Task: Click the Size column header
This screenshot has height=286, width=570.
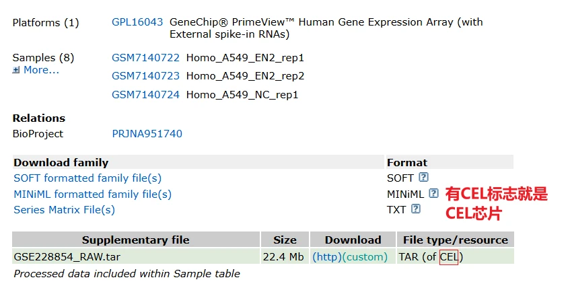Action: coord(285,240)
